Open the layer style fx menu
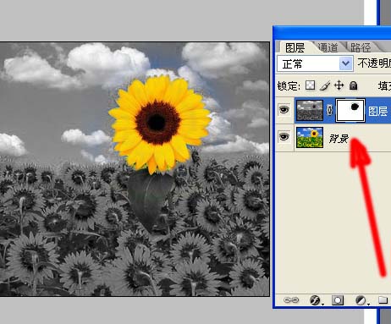The width and height of the screenshot is (391, 324). point(316,300)
